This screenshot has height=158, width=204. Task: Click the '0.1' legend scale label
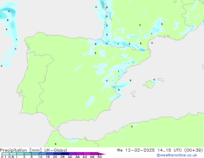(4, 157)
